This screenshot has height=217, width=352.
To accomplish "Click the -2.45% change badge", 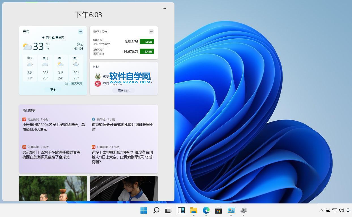I will coord(147,51).
